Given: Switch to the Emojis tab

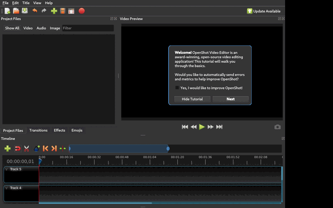Looking at the screenshot, I should point(77,130).
